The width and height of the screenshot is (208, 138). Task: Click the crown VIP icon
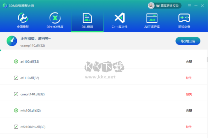(158, 6)
